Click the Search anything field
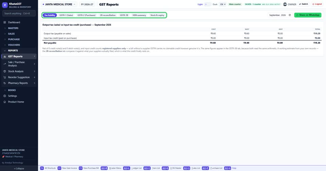The width and height of the screenshot is (326, 171). click(19, 13)
